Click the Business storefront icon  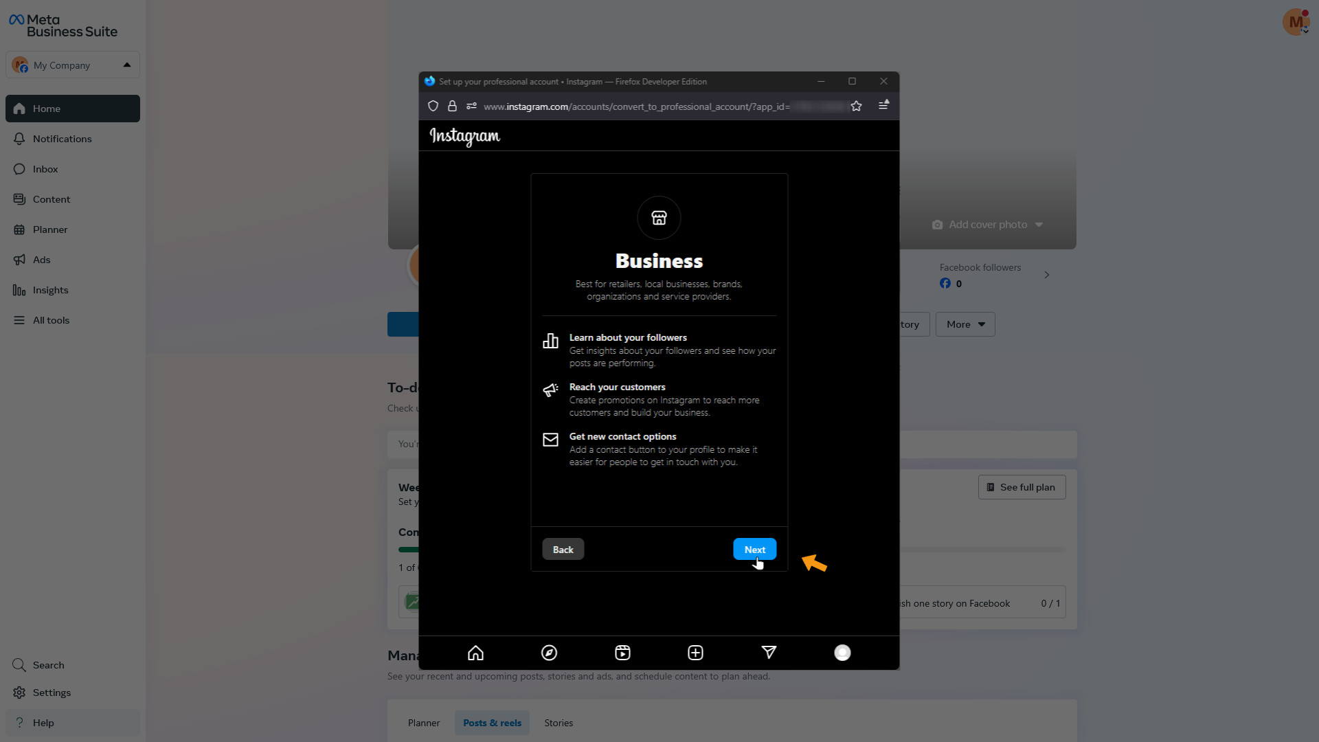(x=659, y=218)
